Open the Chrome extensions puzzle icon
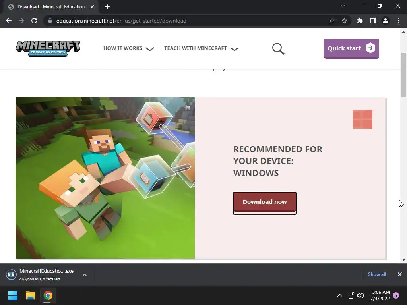 click(360, 21)
